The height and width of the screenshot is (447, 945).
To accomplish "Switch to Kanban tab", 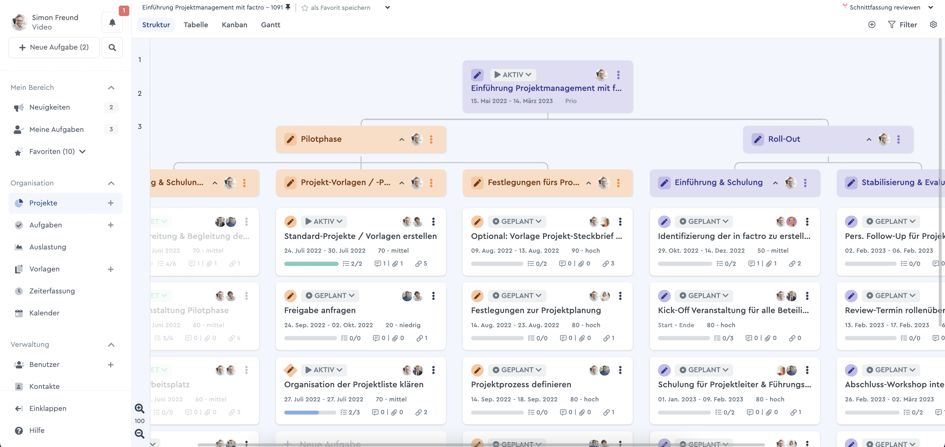I will [234, 25].
